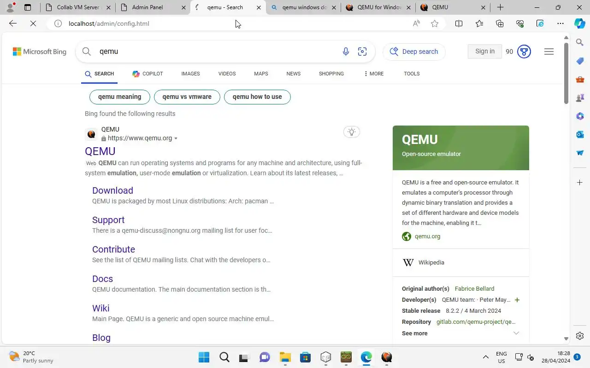Open the weather widget on taskbar

[31, 357]
